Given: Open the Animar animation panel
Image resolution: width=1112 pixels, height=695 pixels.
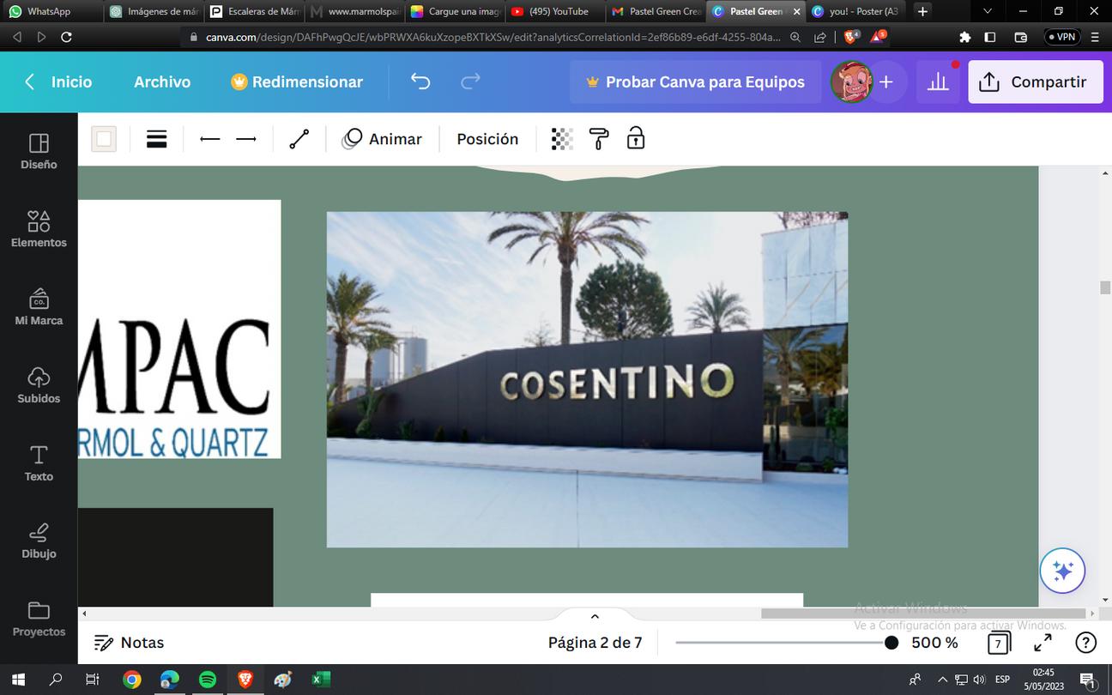Looking at the screenshot, I should (382, 139).
